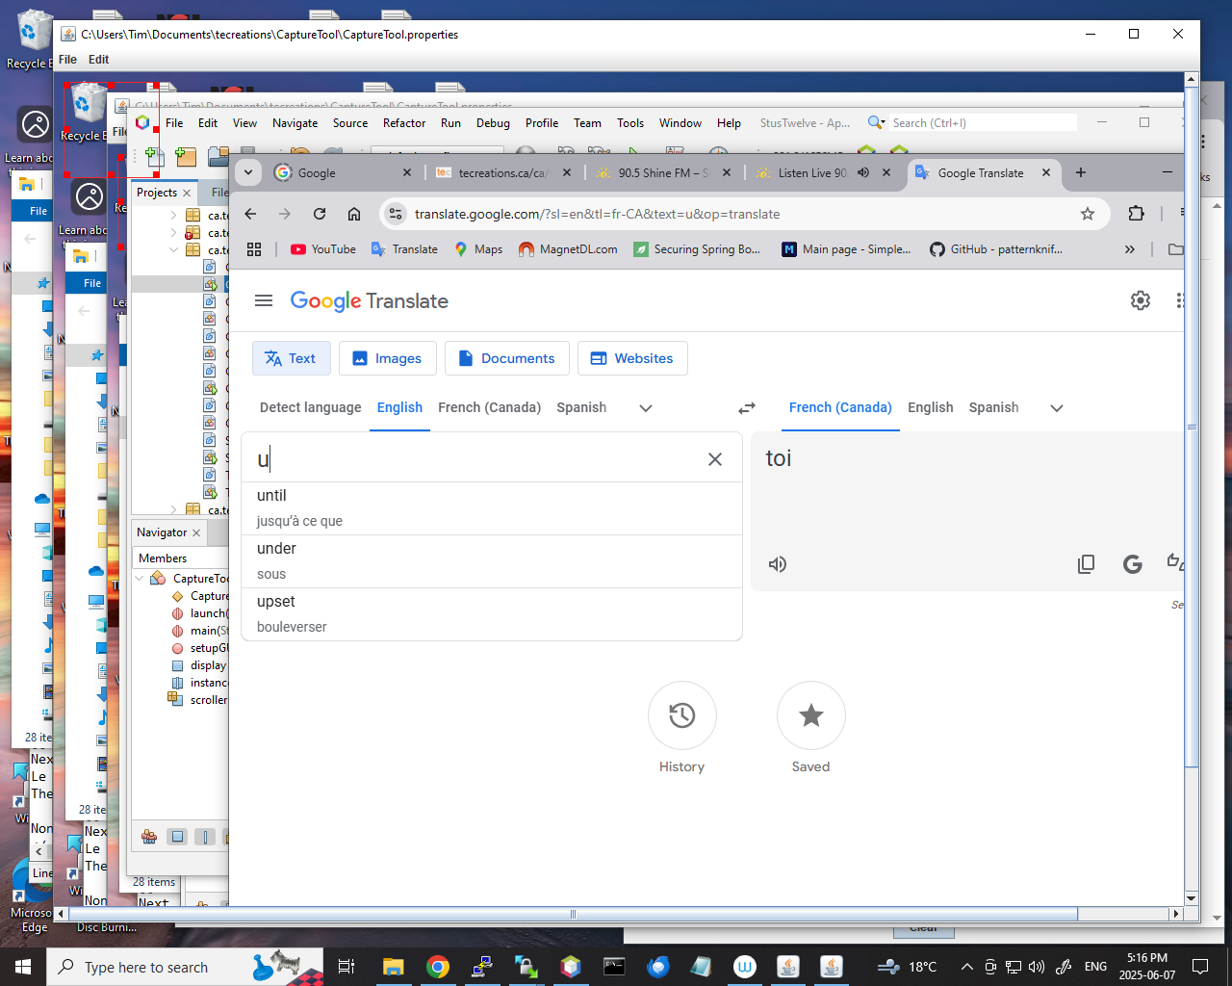Expand first ca.t package in Projects
This screenshot has height=986, width=1232.
[x=173, y=216]
